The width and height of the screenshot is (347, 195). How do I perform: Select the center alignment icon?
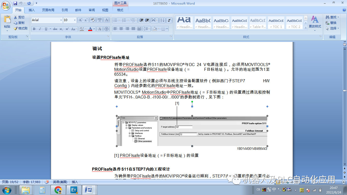coord(121,28)
